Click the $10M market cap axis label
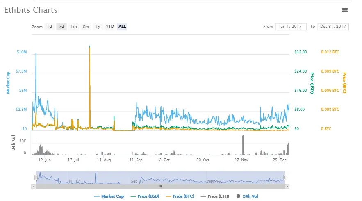 [x=22, y=52]
